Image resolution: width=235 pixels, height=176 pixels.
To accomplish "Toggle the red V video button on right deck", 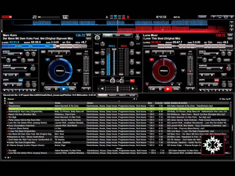I will (152, 60).
